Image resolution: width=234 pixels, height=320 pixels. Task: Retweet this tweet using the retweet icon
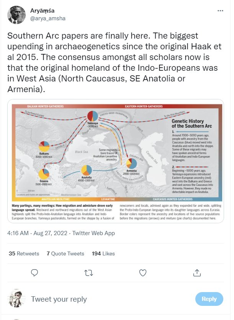[88, 273]
